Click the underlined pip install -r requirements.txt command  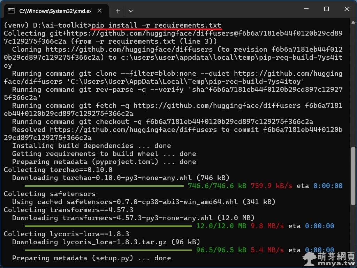click(157, 25)
